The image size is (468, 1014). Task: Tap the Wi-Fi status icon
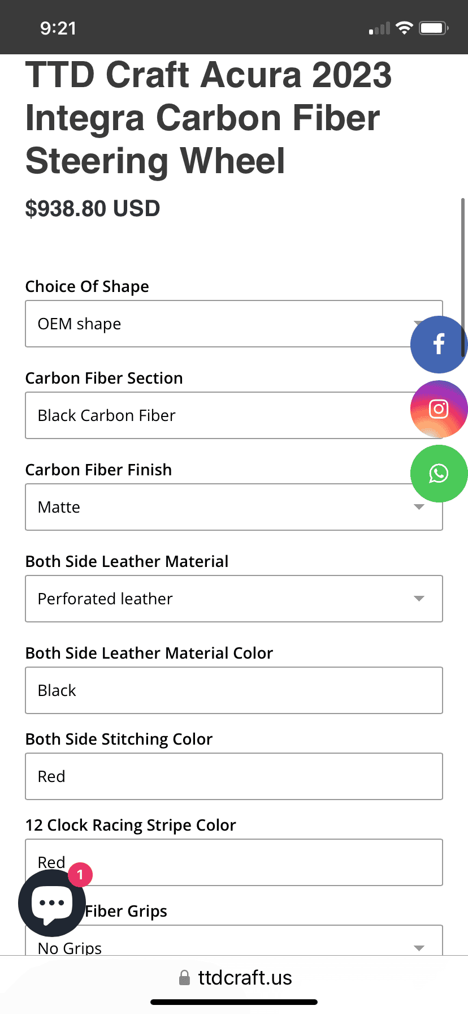click(404, 28)
